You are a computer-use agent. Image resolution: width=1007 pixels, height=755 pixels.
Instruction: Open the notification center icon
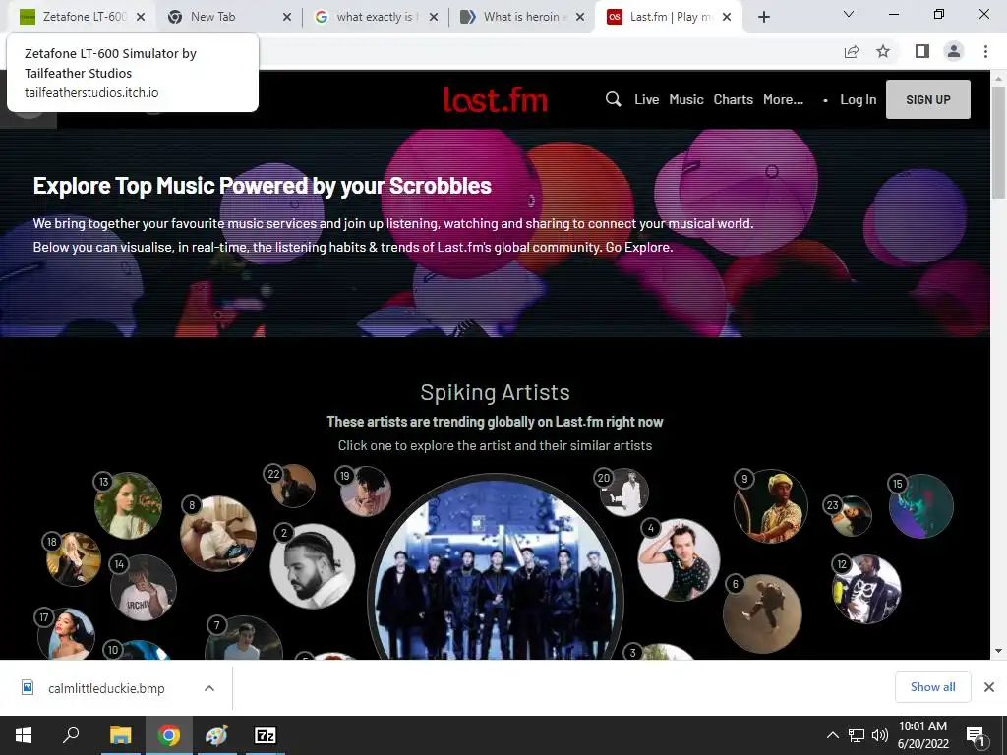[976, 736]
